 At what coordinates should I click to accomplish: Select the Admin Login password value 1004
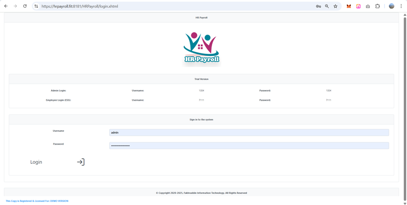pos(329,91)
